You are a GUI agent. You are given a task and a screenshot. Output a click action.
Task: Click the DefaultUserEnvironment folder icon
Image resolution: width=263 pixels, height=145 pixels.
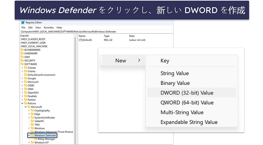pos(25,75)
